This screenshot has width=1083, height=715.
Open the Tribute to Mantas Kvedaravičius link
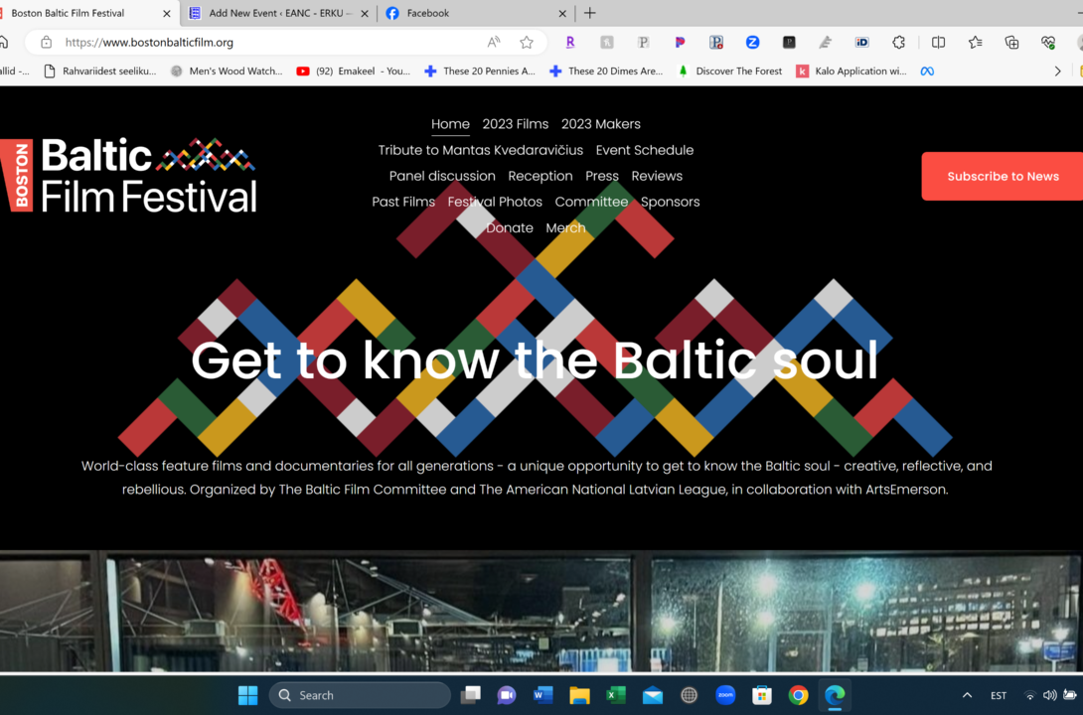click(x=480, y=150)
